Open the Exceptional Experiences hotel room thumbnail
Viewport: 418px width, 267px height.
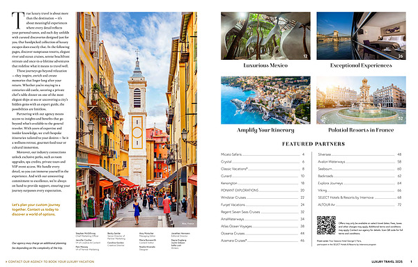click(361, 35)
